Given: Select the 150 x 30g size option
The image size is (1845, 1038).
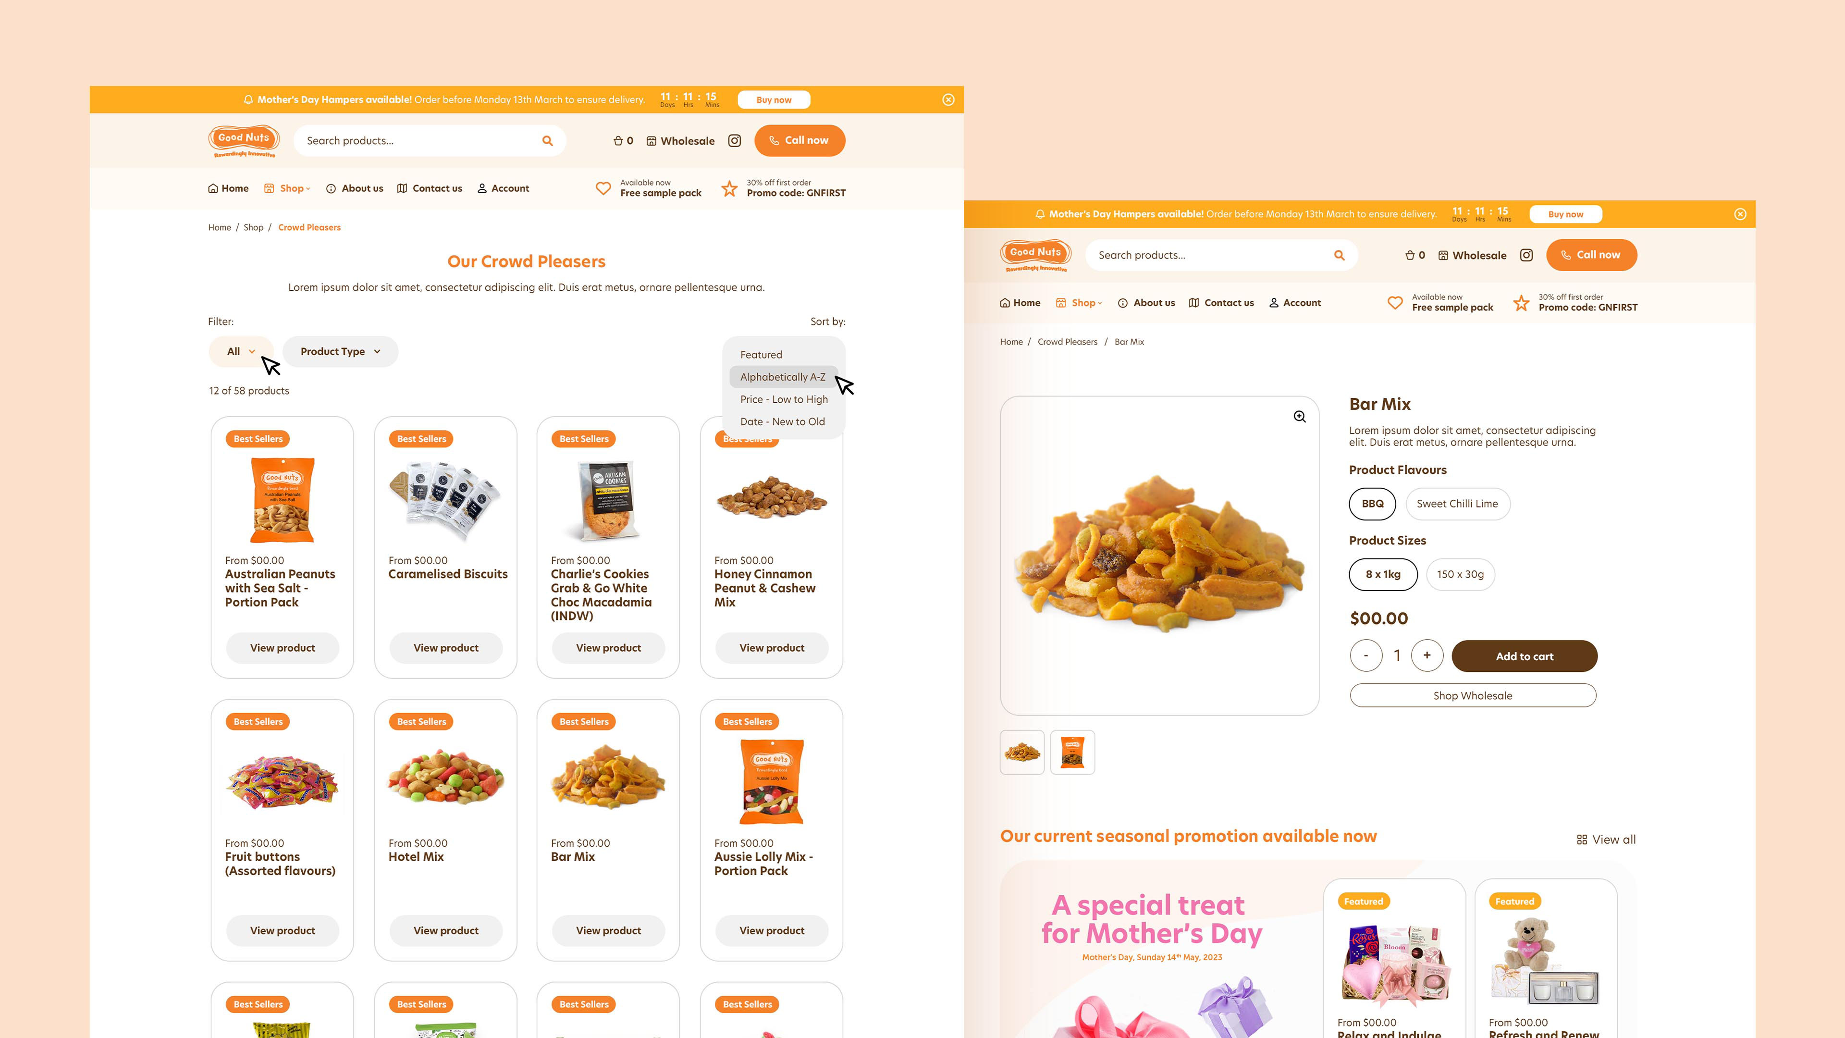Looking at the screenshot, I should click(x=1461, y=575).
